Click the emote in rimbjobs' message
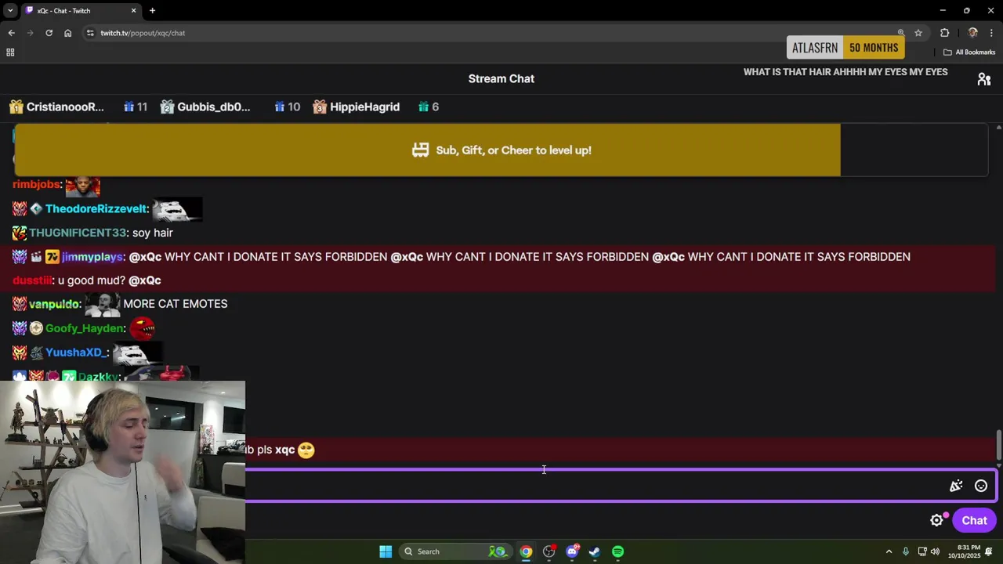 (83, 186)
